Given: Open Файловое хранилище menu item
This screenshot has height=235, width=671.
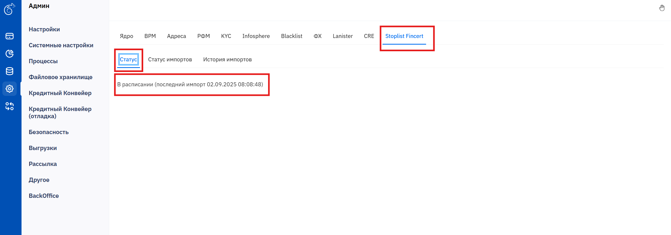Looking at the screenshot, I should click(x=61, y=77).
